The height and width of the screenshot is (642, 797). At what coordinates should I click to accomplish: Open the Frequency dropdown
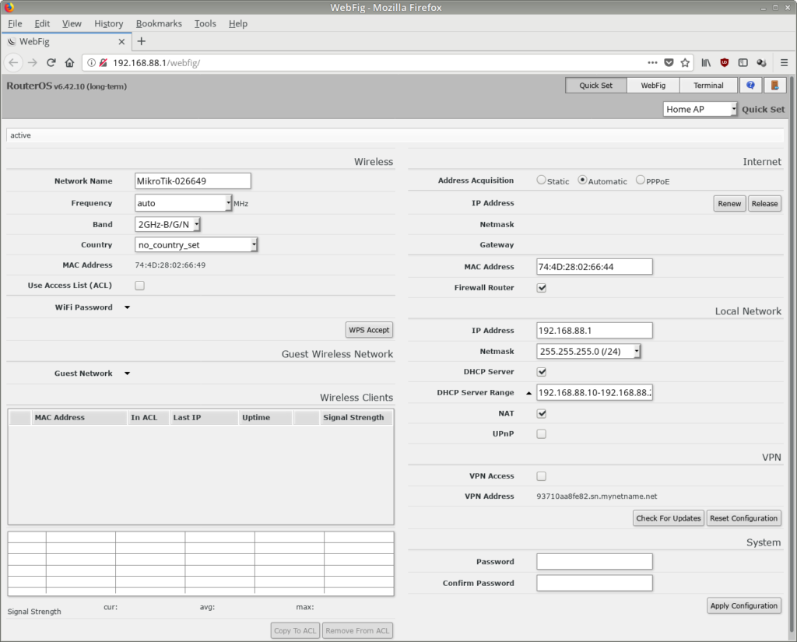(x=184, y=203)
